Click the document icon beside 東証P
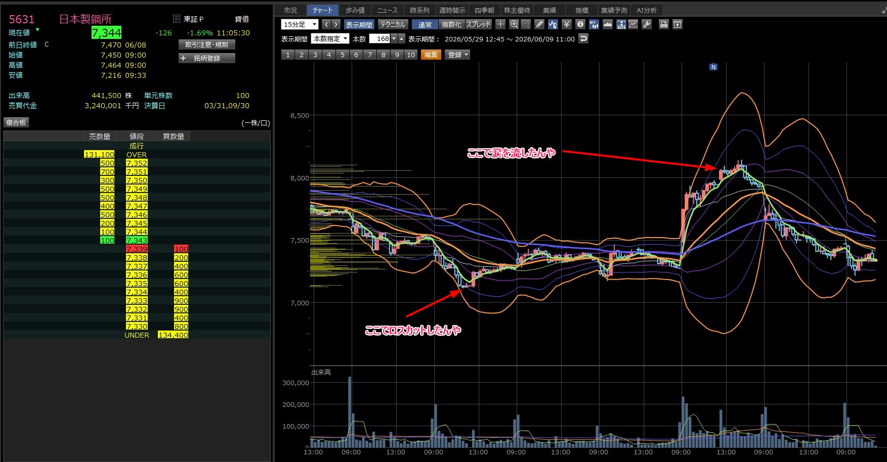887x462 pixels. point(177,19)
